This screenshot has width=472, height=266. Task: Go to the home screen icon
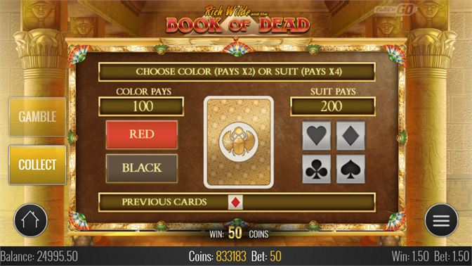(x=30, y=220)
